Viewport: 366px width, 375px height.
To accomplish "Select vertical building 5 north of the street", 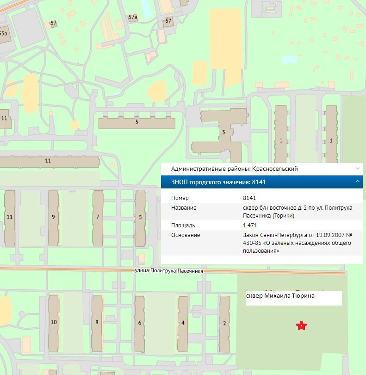I will click(x=140, y=219).
